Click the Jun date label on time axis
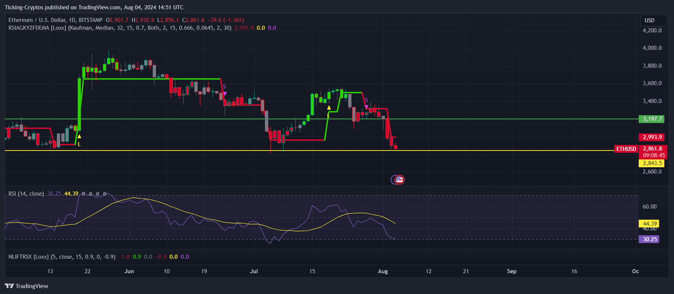 click(x=129, y=271)
